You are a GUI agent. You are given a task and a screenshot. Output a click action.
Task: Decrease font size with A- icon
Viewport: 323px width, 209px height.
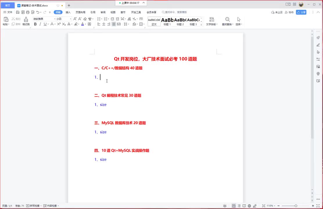pyautogui.click(x=80, y=19)
